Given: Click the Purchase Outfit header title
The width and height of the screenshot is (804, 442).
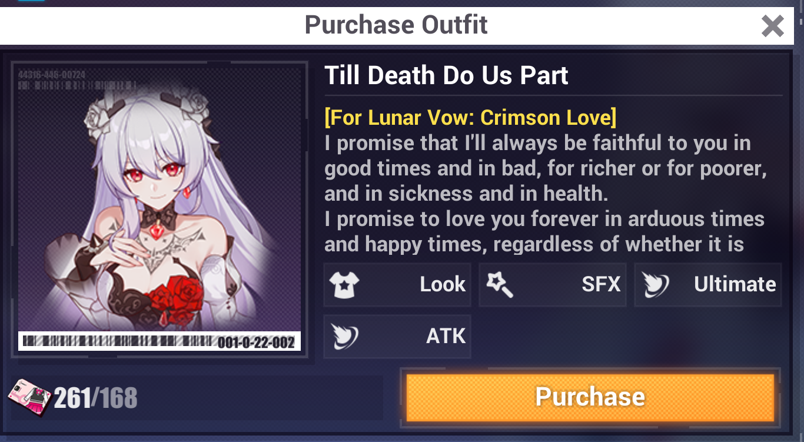Looking at the screenshot, I should point(396,25).
